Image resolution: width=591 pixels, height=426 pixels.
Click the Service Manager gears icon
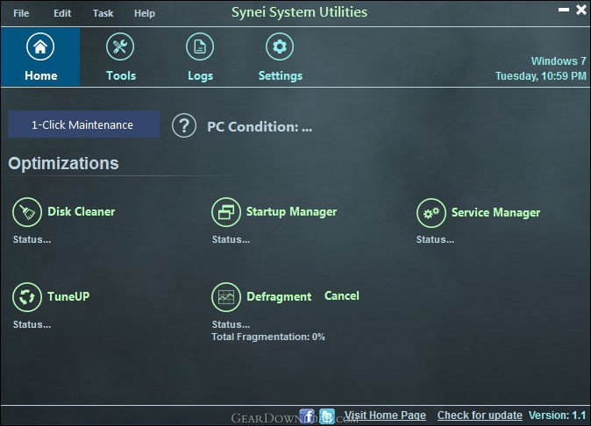[431, 213]
